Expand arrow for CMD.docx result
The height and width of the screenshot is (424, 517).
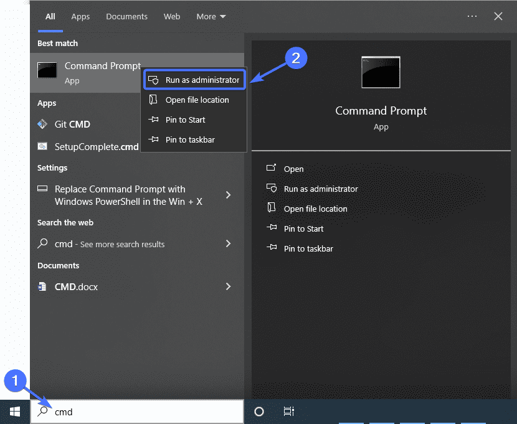228,286
